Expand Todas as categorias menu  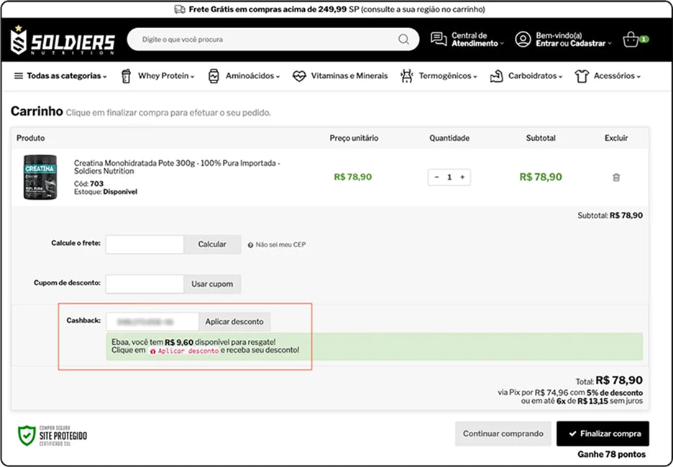(60, 76)
